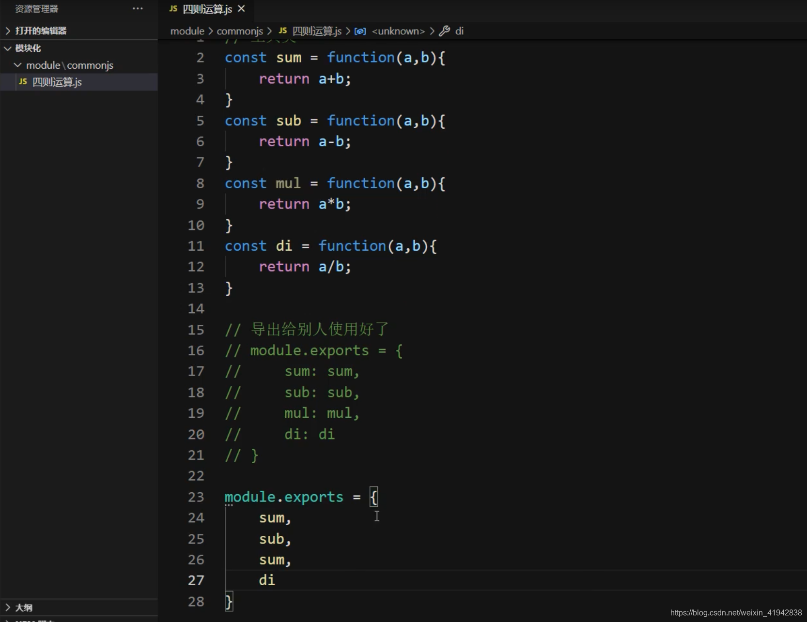Click commented 'module.exports = {' on line 16
Image resolution: width=807 pixels, height=622 pixels.
[x=326, y=350]
